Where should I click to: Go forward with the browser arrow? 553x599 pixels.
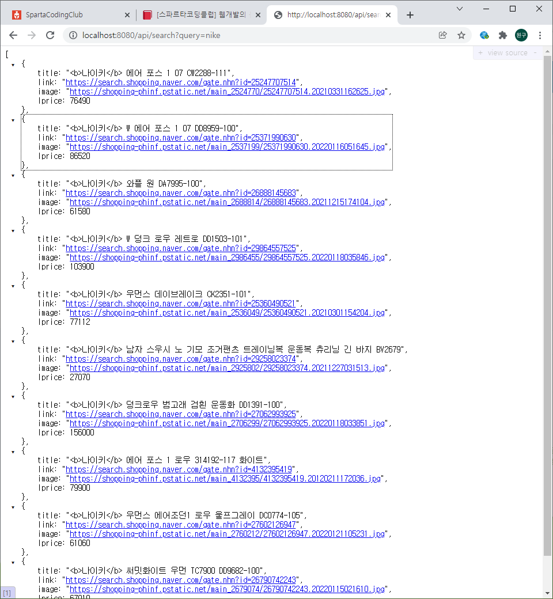tap(32, 35)
